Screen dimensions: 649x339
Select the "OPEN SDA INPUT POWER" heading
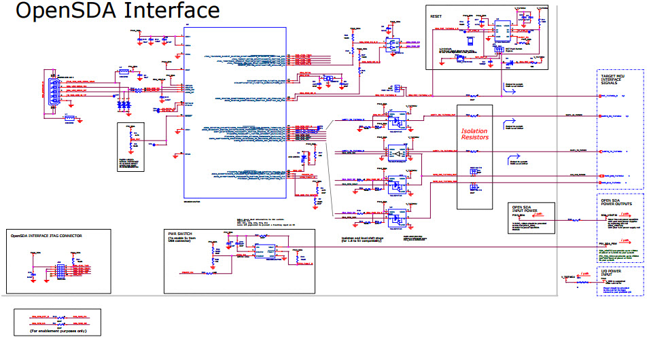tap(525, 209)
